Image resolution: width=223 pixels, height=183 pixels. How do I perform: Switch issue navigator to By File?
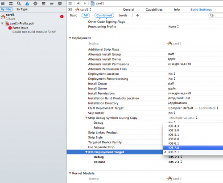pyautogui.click(x=6, y=9)
